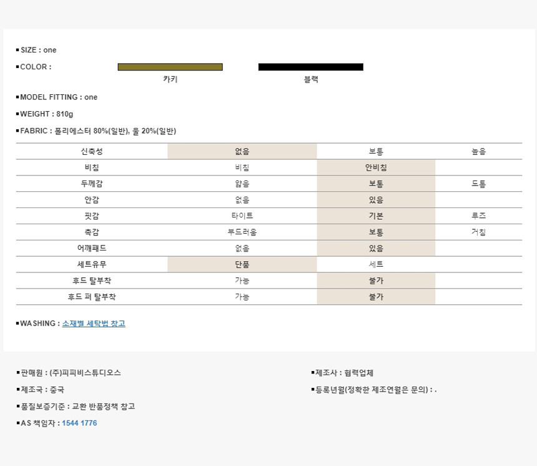Click the highlighted 단품 cell
The width and height of the screenshot is (537, 466).
(x=242, y=264)
